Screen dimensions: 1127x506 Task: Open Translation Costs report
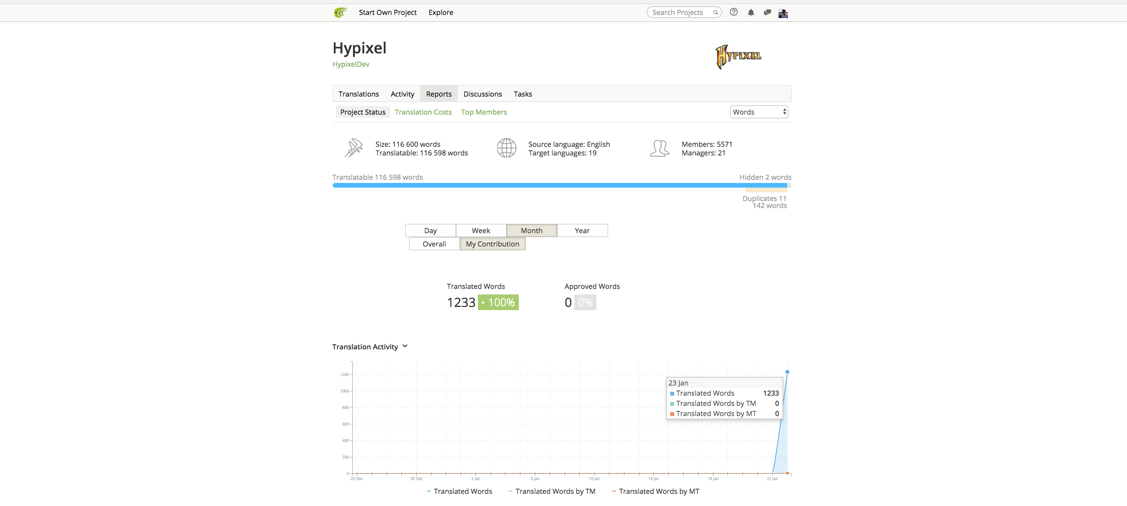[423, 113]
